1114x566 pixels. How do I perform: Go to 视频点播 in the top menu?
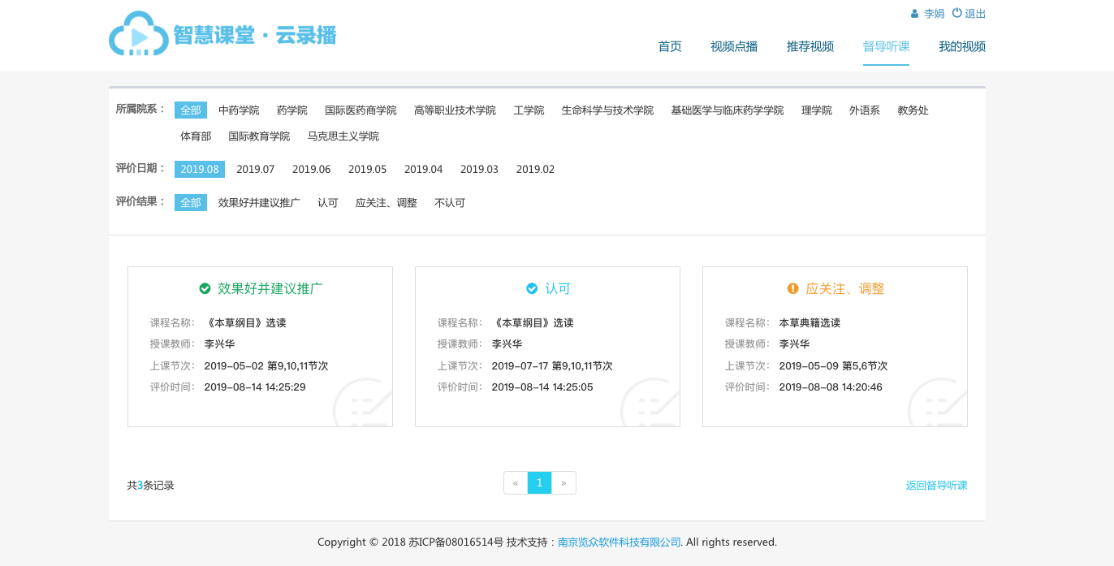point(734,46)
